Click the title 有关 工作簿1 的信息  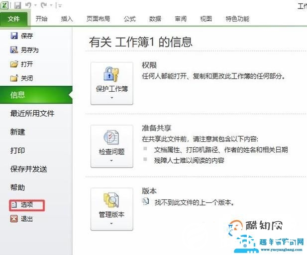(141, 42)
